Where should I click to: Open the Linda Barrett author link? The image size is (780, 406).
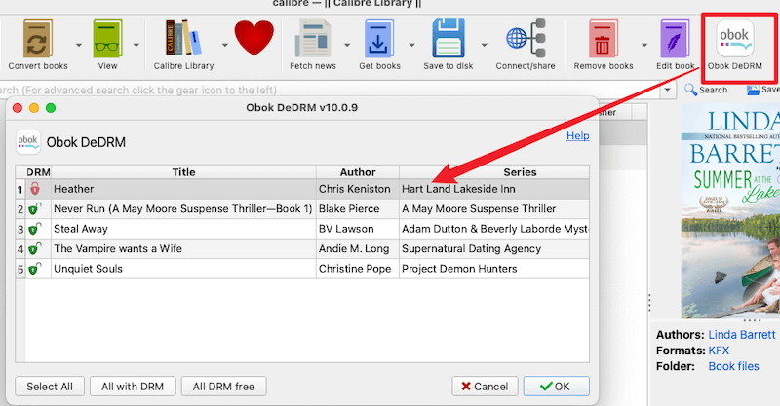(x=742, y=335)
